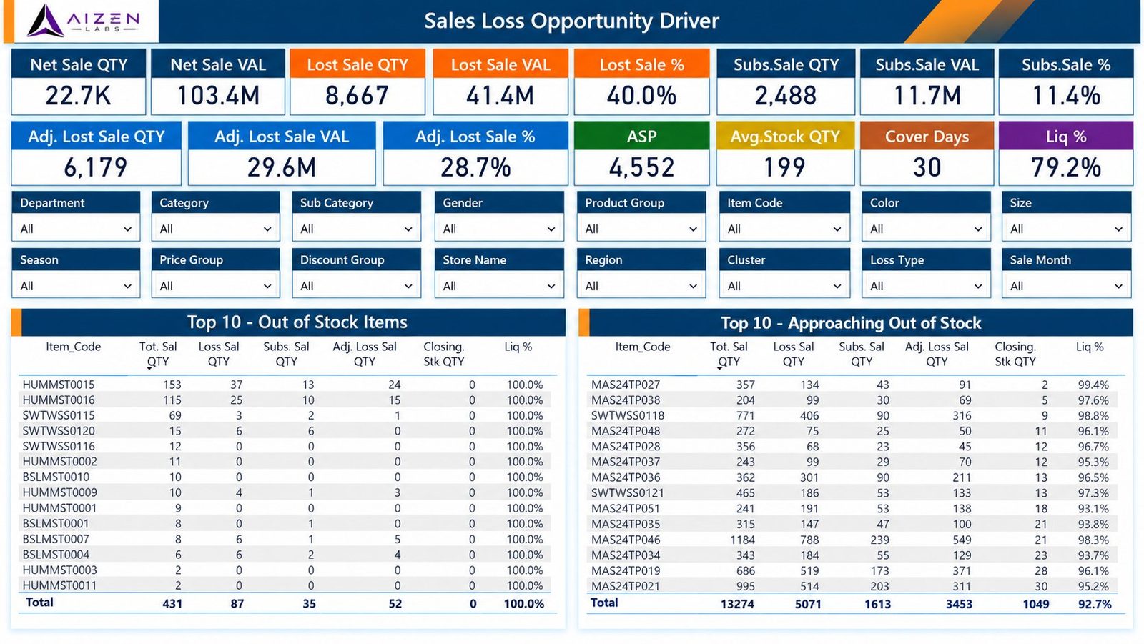Image resolution: width=1144 pixels, height=644 pixels.
Task: Expand the Size filter dropdown
Action: (x=1066, y=229)
